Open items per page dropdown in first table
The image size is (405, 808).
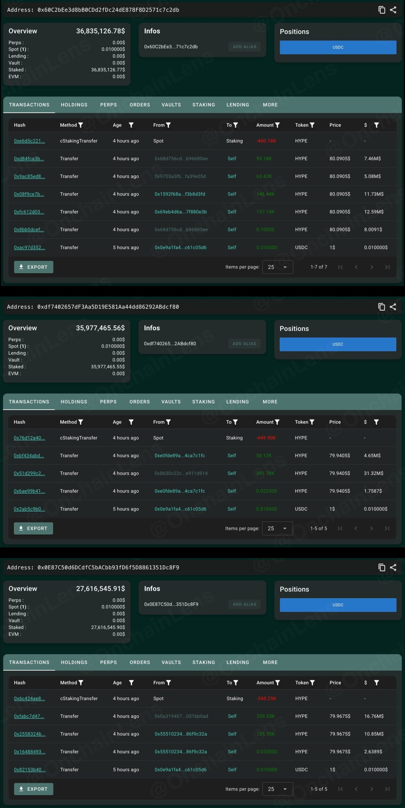[x=278, y=267]
